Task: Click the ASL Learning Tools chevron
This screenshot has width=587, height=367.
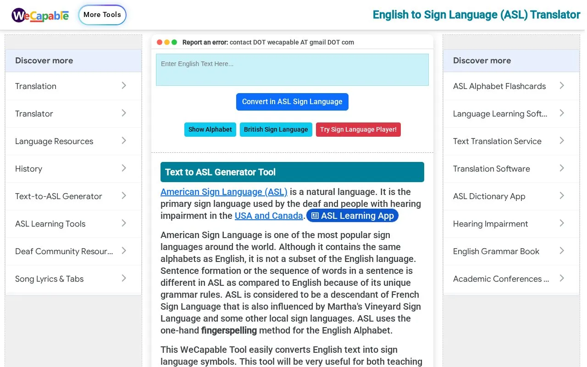Action: (124, 223)
